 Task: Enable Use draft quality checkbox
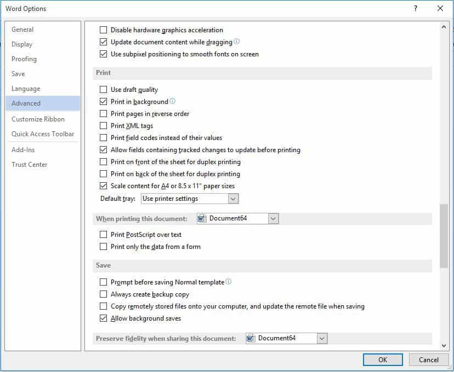[104, 90]
